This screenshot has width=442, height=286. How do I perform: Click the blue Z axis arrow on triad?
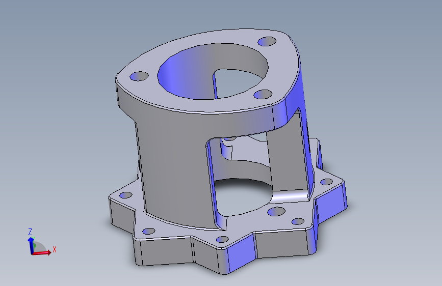31,245
